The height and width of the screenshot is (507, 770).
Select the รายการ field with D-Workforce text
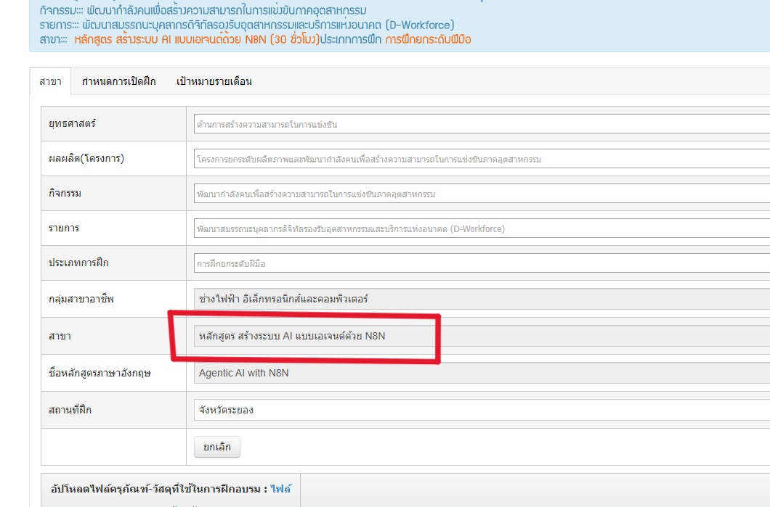(481, 228)
